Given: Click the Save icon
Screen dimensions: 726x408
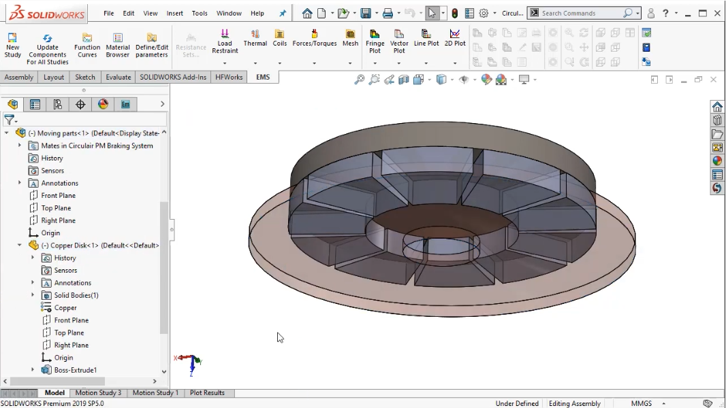Looking at the screenshot, I should click(366, 14).
